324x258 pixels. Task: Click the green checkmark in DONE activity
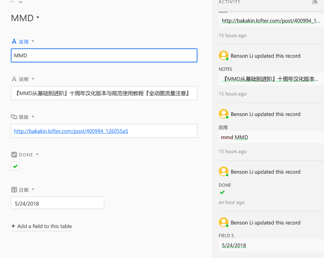[x=222, y=192]
